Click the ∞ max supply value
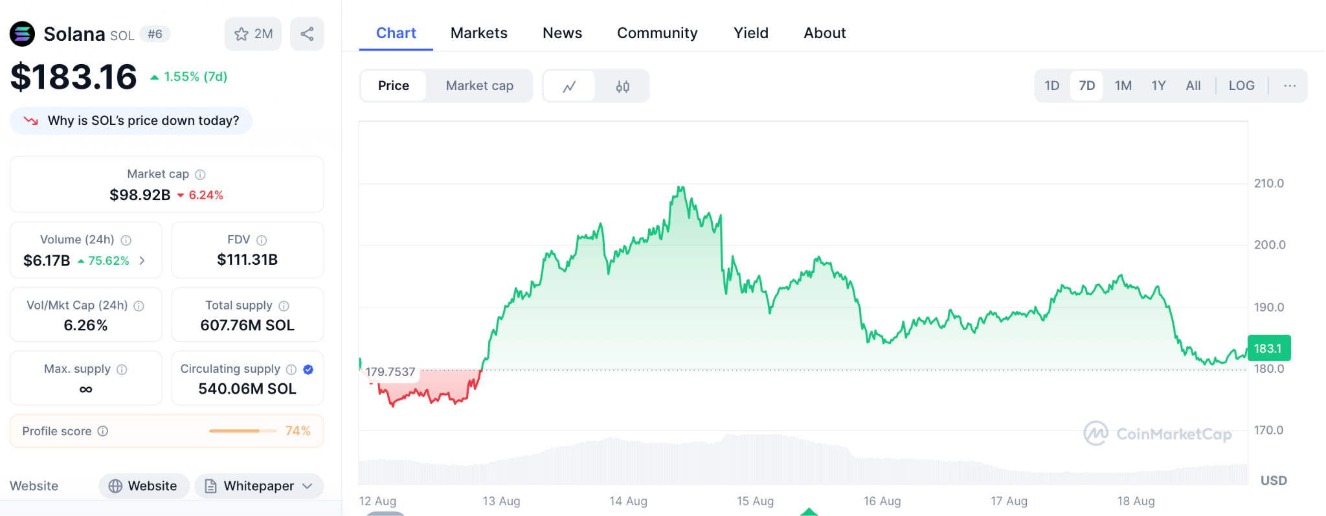 coord(85,389)
